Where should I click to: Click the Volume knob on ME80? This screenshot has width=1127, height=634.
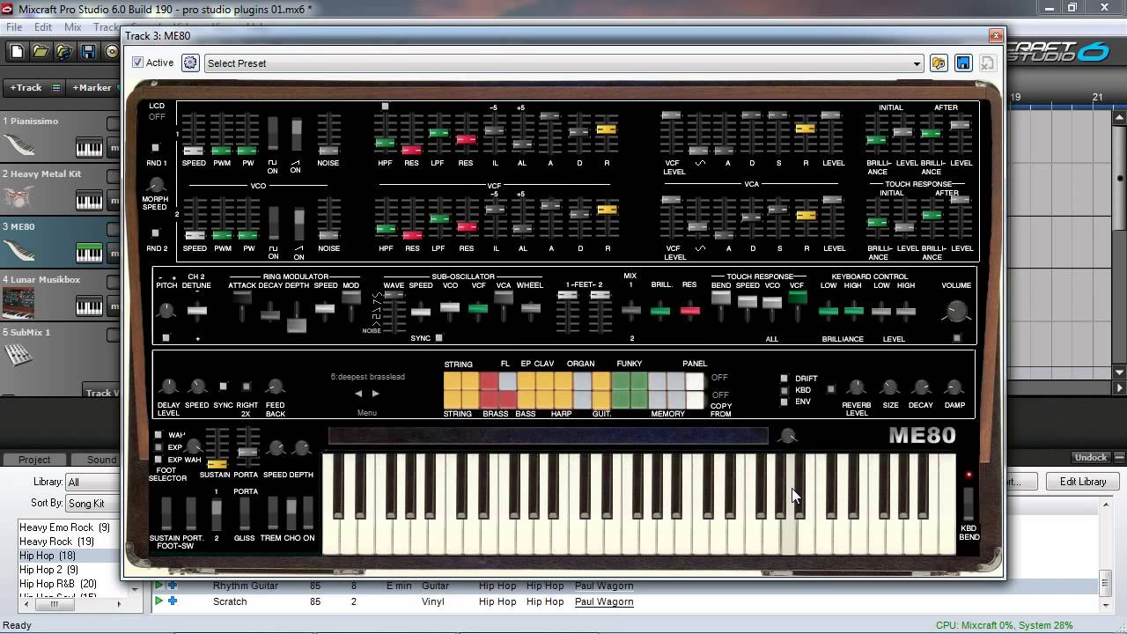point(956,311)
